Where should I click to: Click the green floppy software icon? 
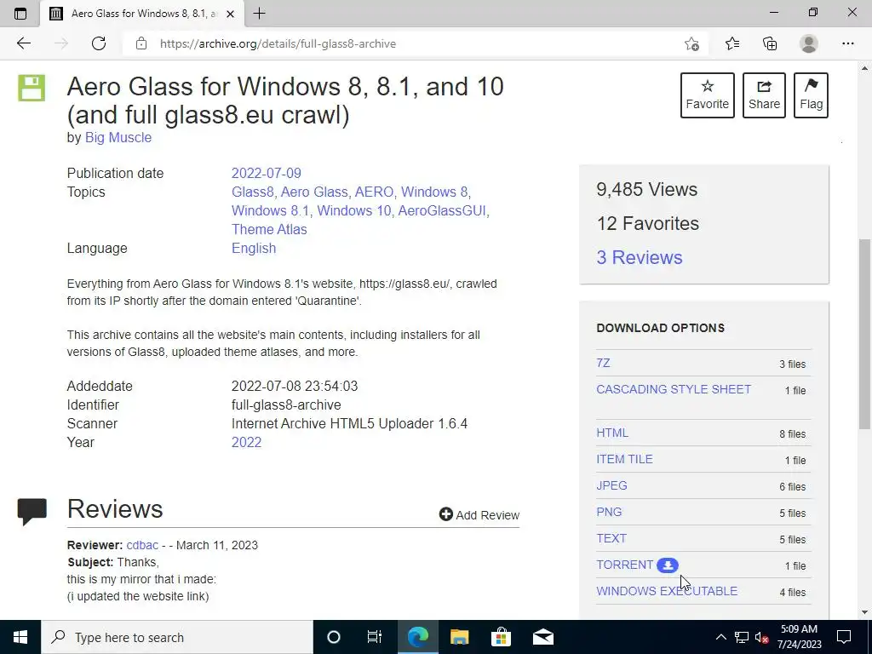(32, 88)
